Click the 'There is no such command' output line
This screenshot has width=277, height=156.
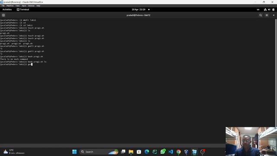pyautogui.click(x=14, y=59)
